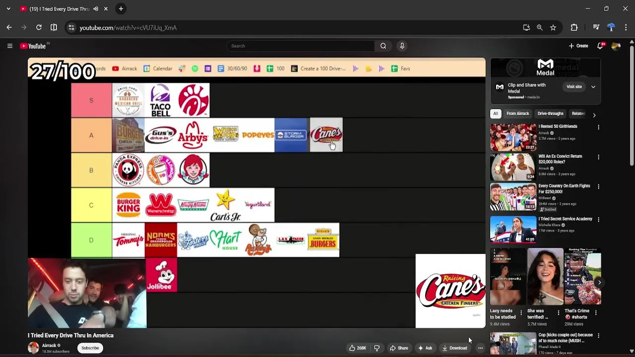This screenshot has height=357, width=635.
Task: Open the page zoom indicator
Action: (540, 28)
